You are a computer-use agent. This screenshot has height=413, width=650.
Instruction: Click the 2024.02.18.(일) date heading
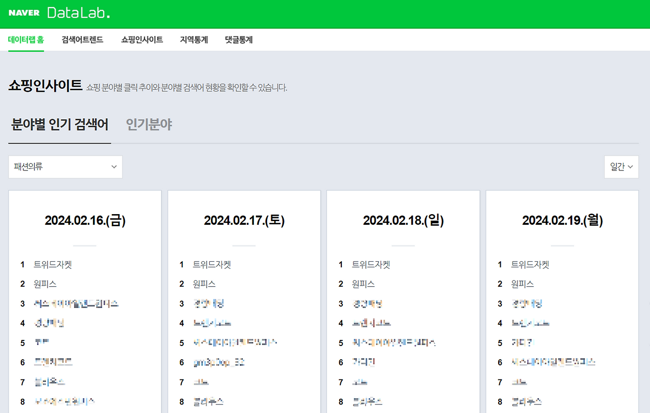click(x=403, y=221)
